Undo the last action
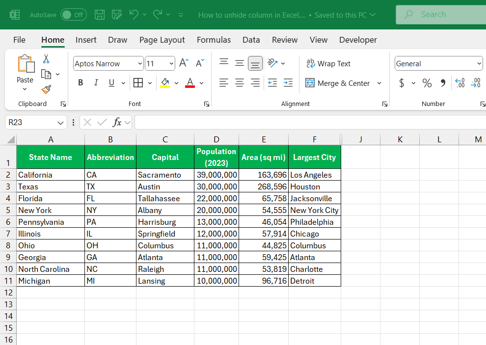This screenshot has width=486, height=345. (x=134, y=15)
